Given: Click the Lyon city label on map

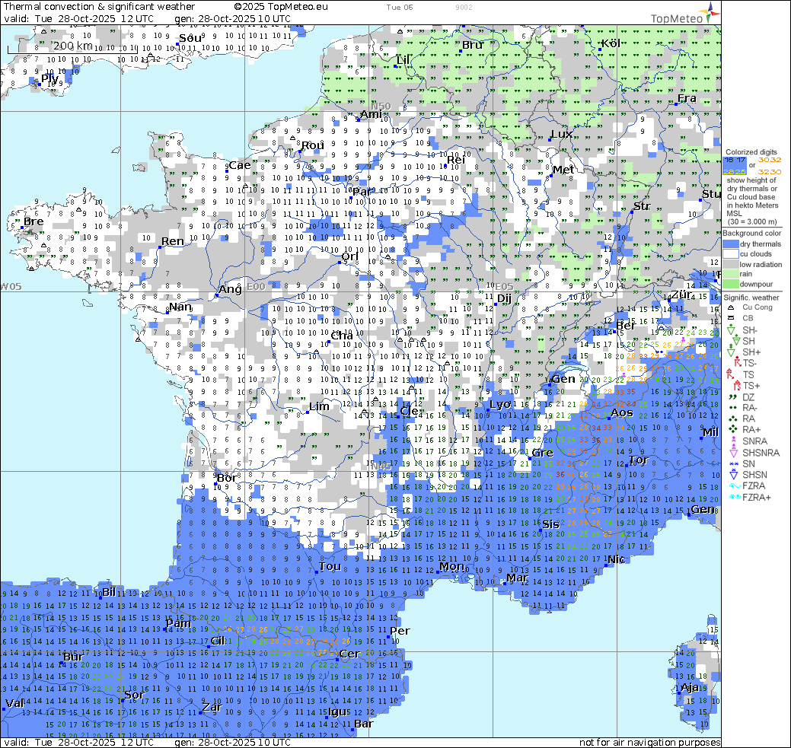Looking at the screenshot, I should tap(500, 404).
